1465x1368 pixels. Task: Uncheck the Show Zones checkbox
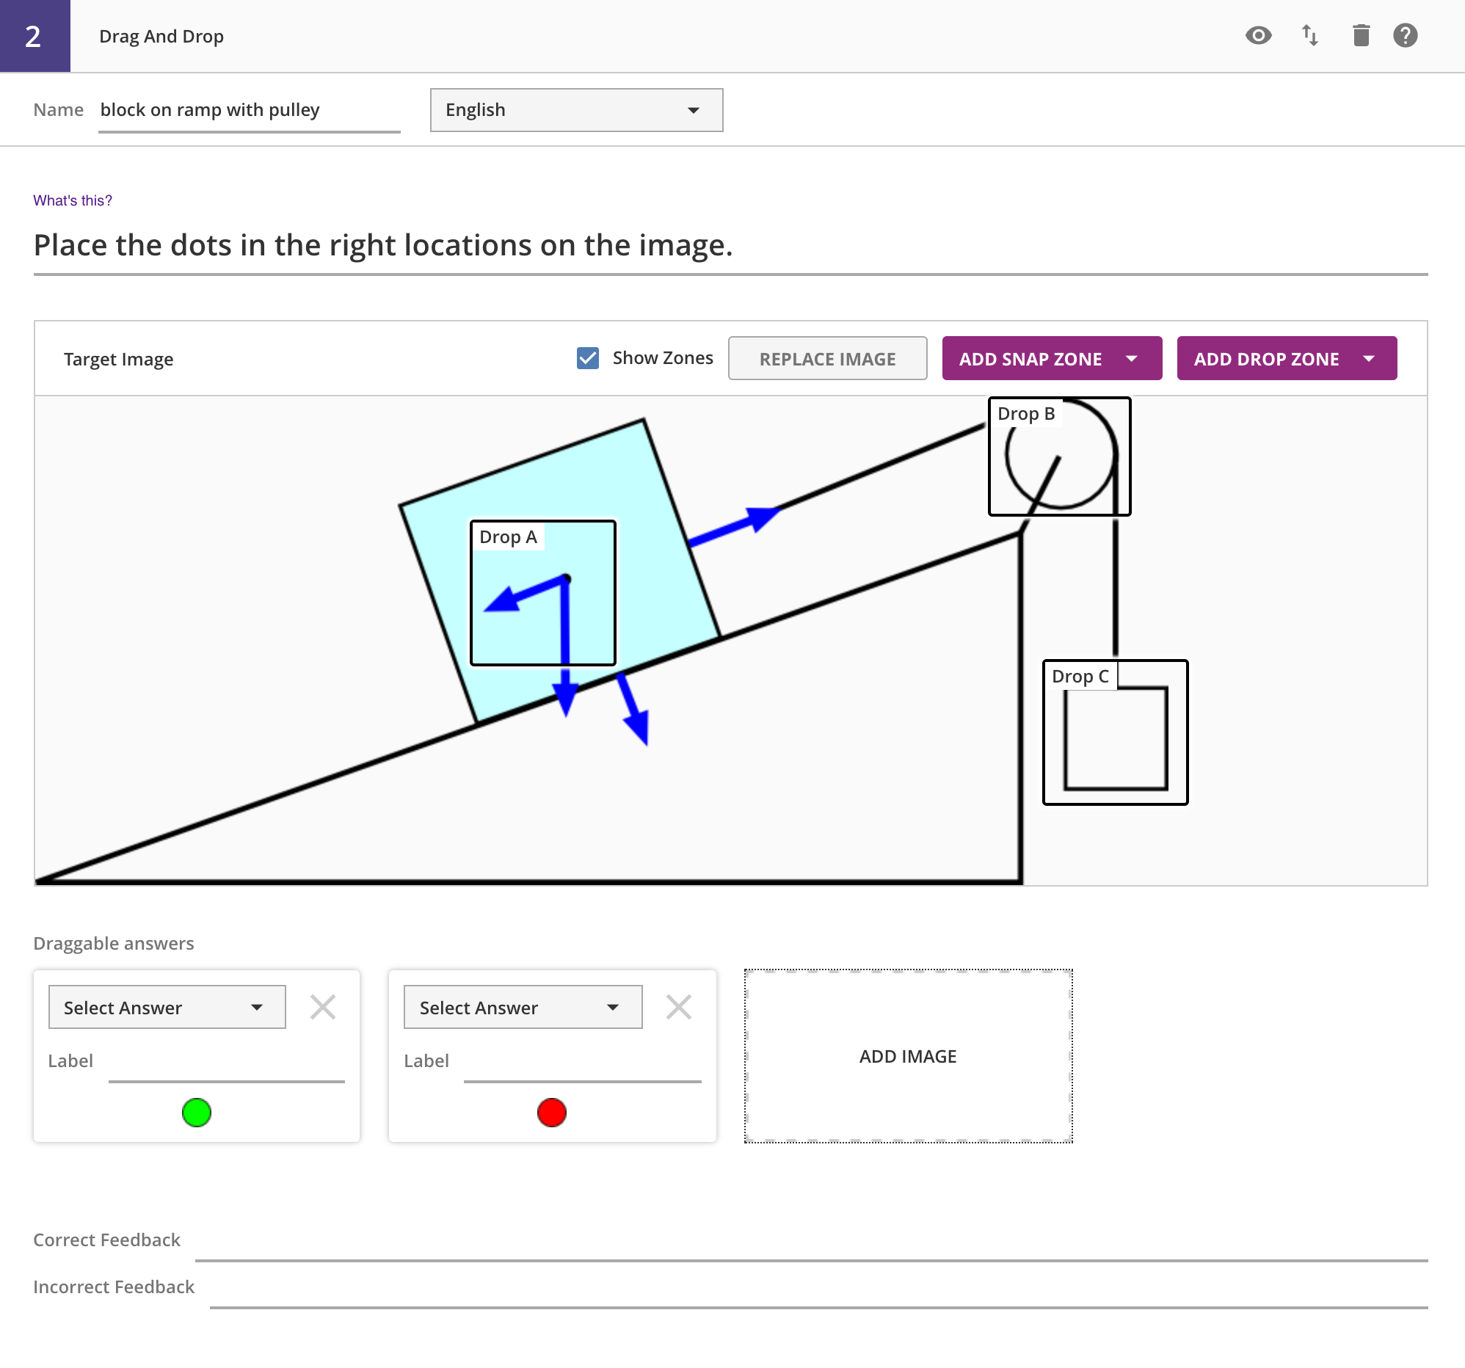pos(587,358)
